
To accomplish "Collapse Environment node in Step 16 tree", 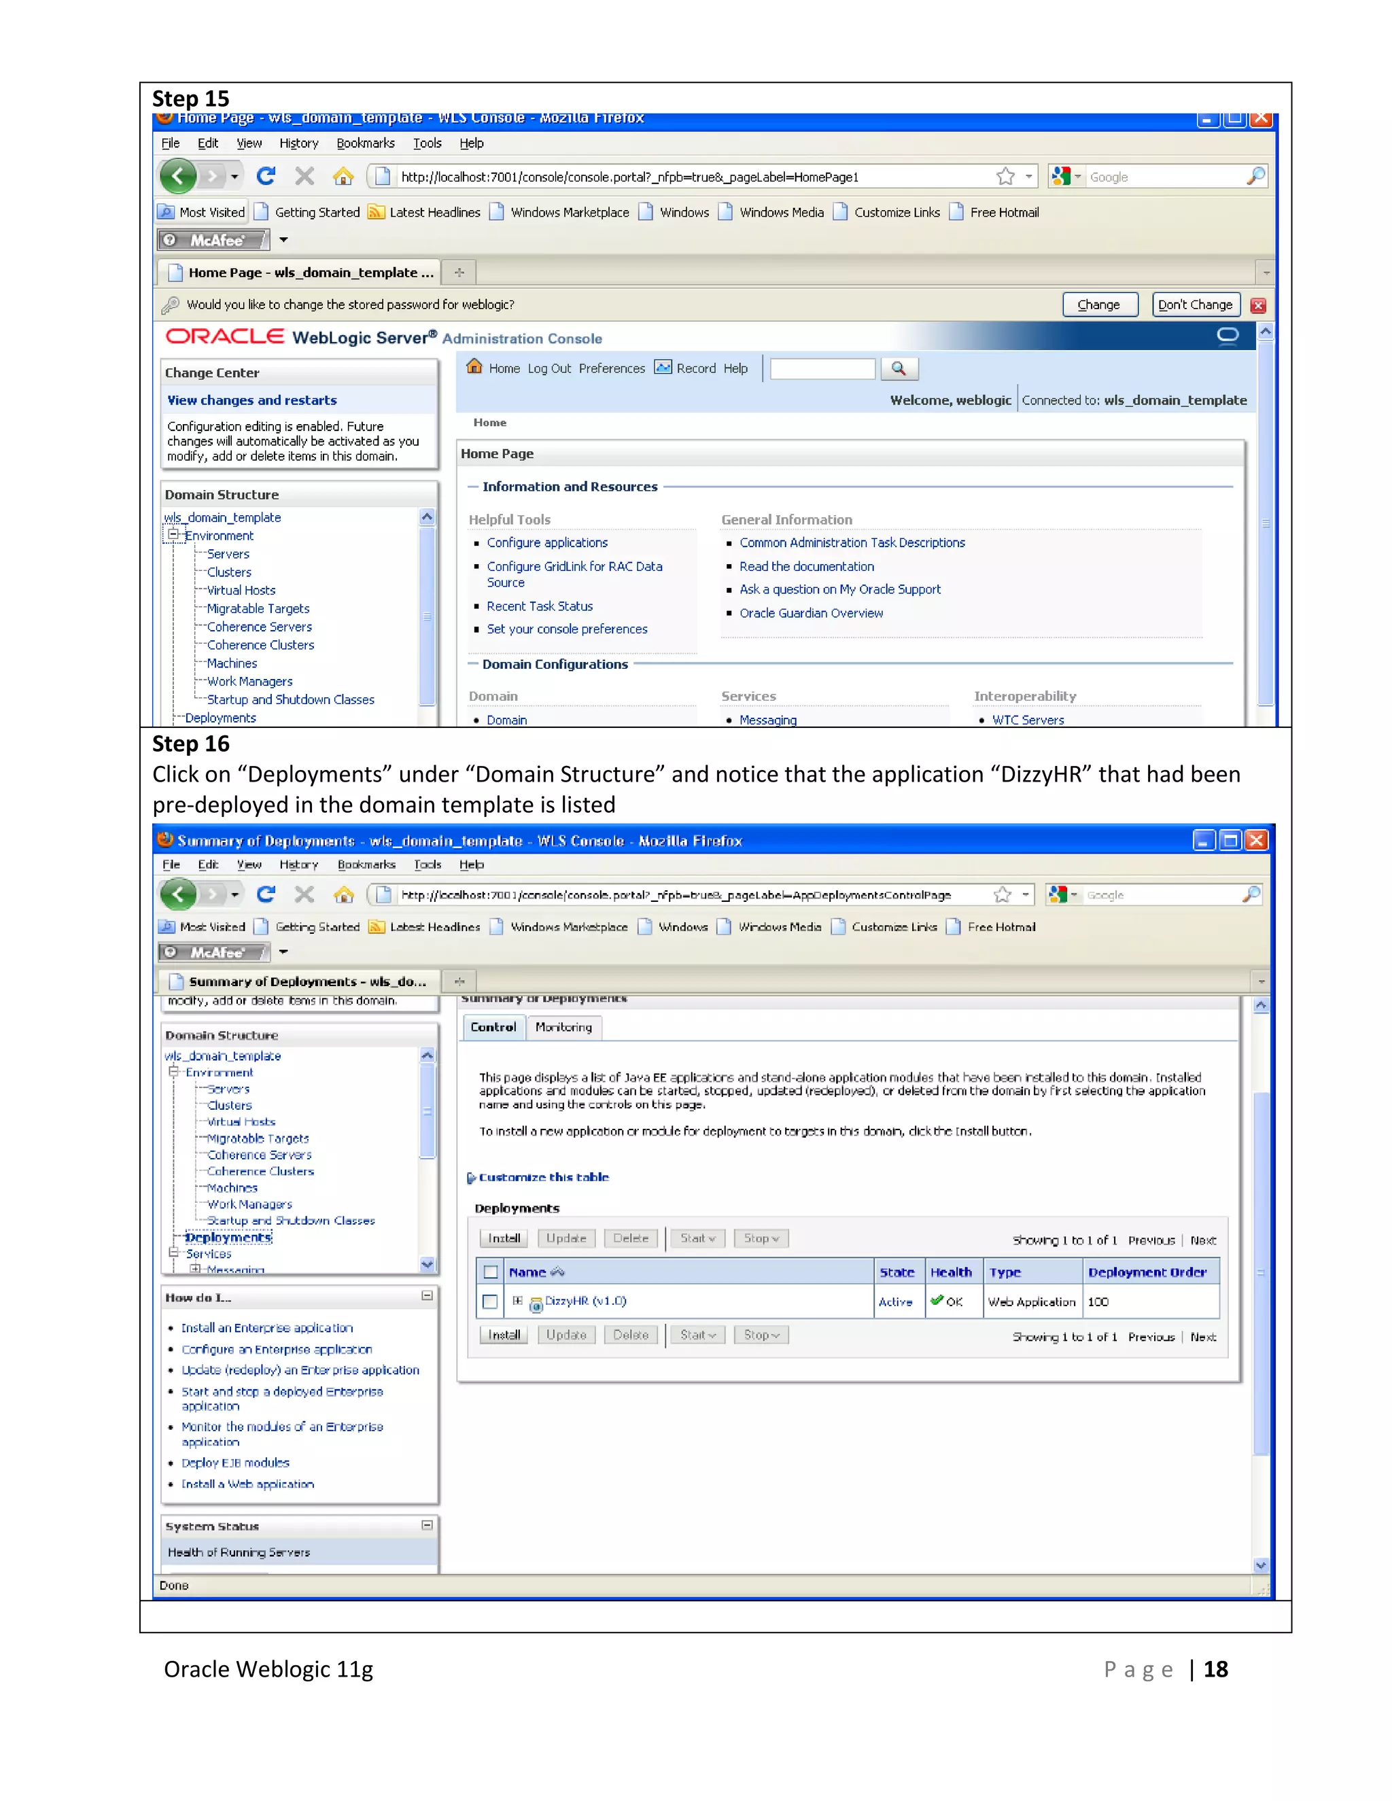I will (173, 1071).
